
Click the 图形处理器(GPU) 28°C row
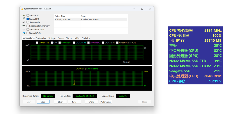pyautogui.click(x=195, y=56)
